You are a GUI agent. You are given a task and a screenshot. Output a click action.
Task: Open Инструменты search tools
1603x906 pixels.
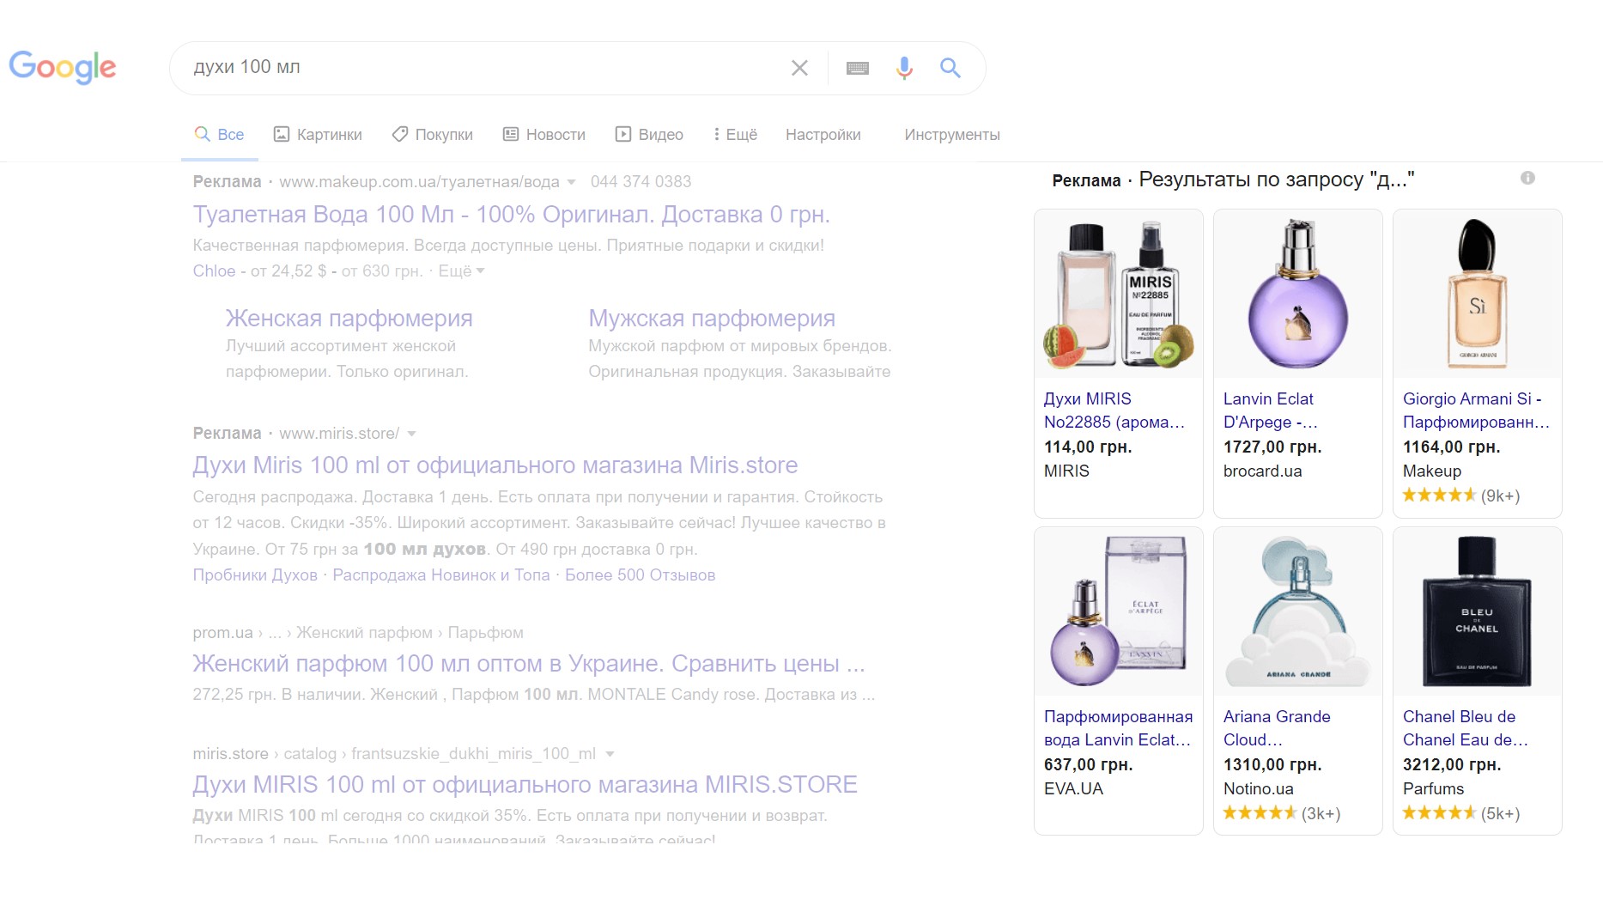coord(951,135)
